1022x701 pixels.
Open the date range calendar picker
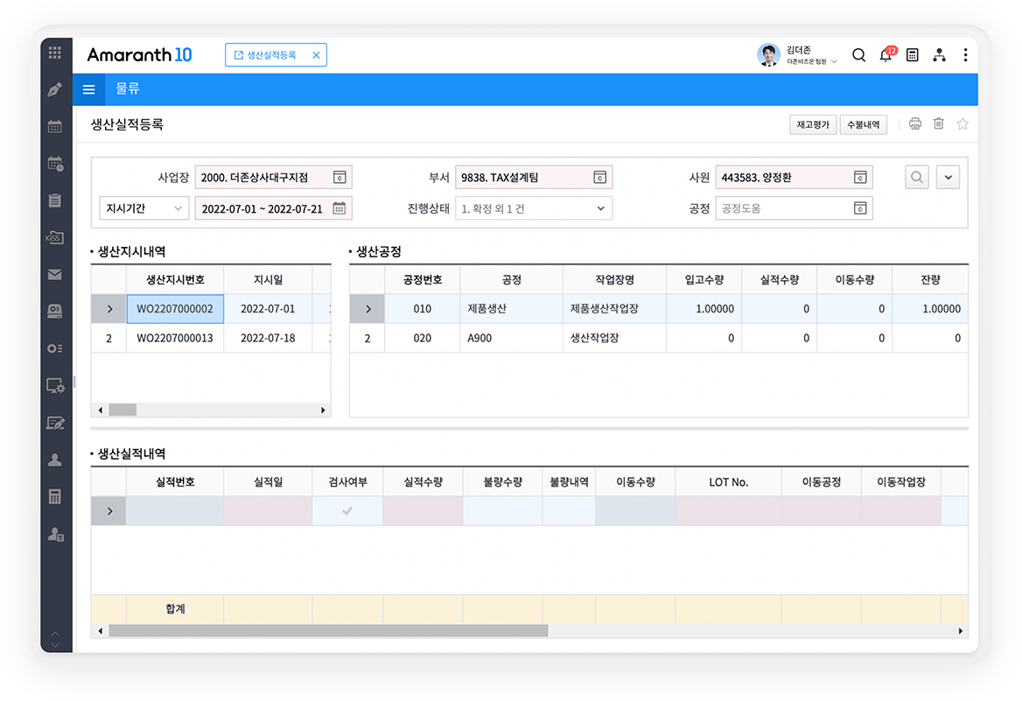pyautogui.click(x=339, y=208)
